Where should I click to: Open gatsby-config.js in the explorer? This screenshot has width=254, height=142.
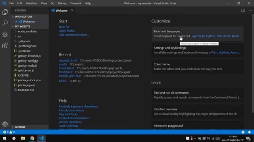coord(28,61)
